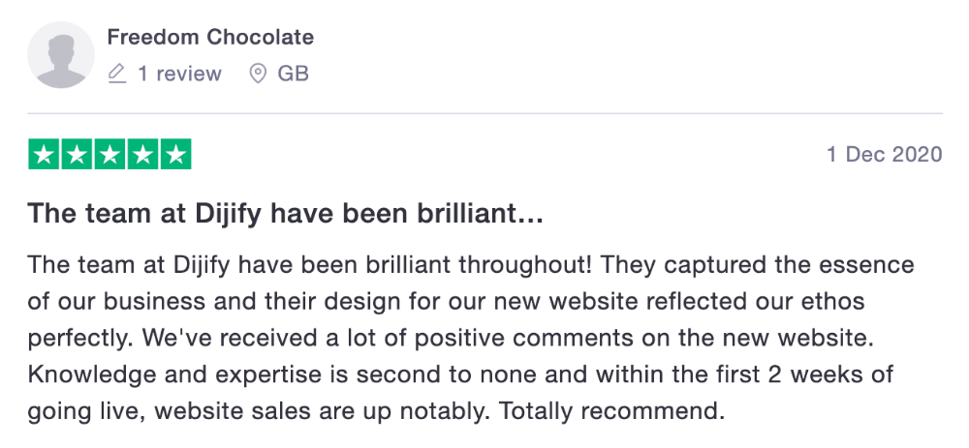This screenshot has height=448, width=969.
Task: Open the bold review title headline
Action: pos(286,214)
